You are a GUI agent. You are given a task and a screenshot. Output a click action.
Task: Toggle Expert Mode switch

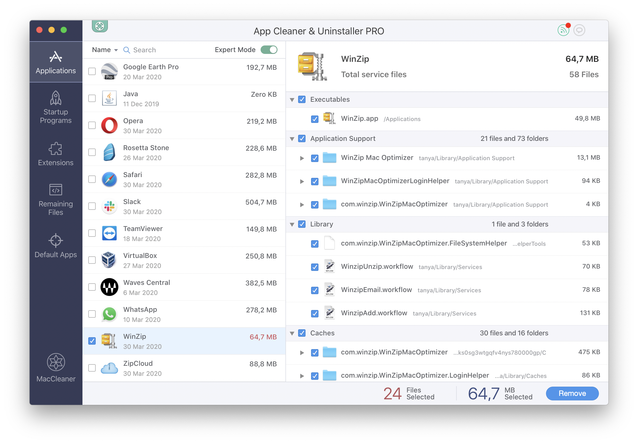[269, 49]
